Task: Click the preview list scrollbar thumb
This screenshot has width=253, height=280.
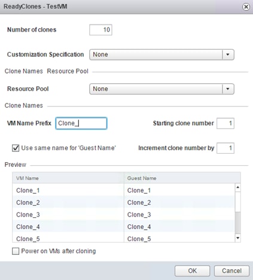Action: pos(237,223)
